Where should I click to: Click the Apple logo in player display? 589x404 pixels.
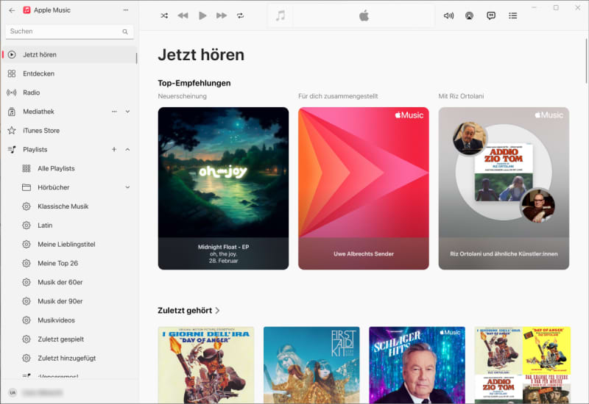364,15
